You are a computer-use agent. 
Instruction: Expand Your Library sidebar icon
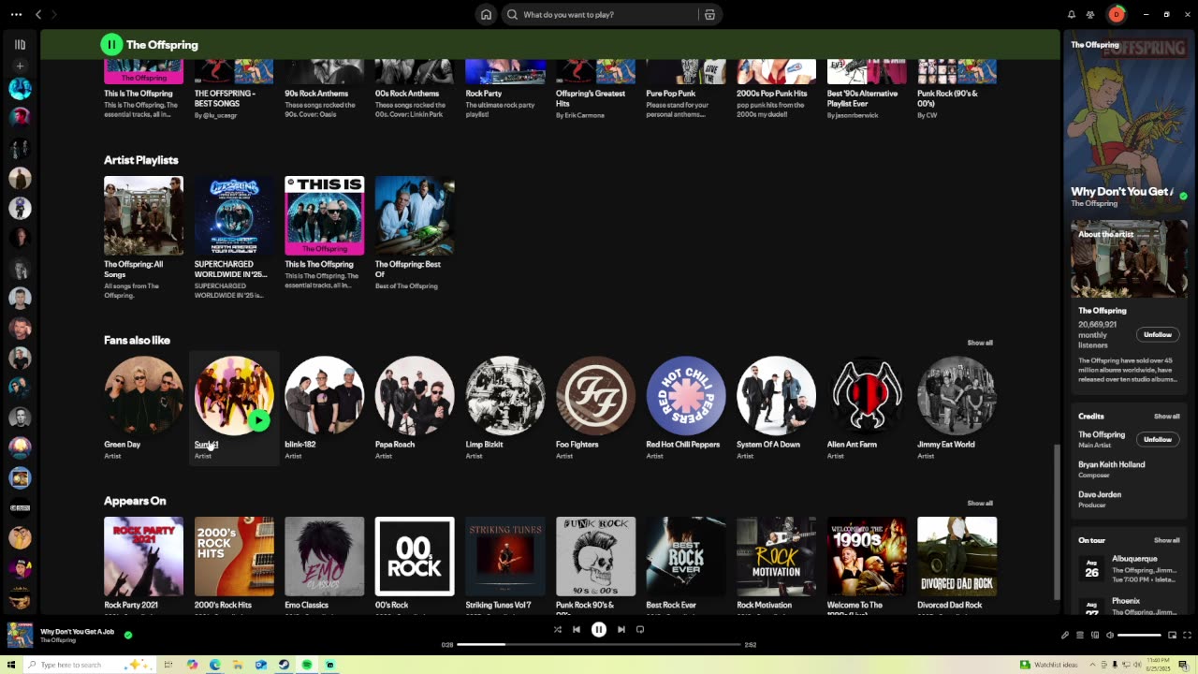click(x=20, y=44)
